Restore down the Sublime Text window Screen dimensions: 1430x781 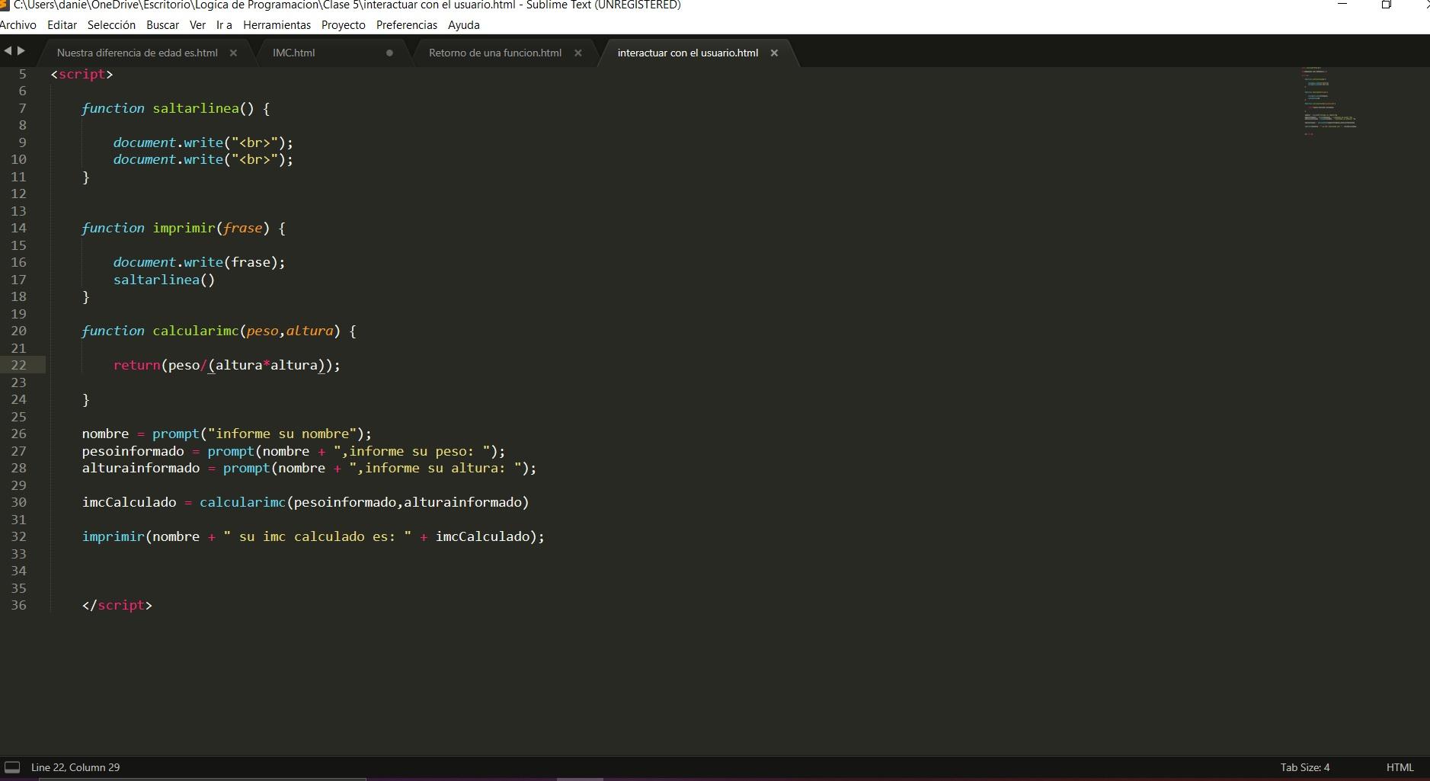point(1387,5)
